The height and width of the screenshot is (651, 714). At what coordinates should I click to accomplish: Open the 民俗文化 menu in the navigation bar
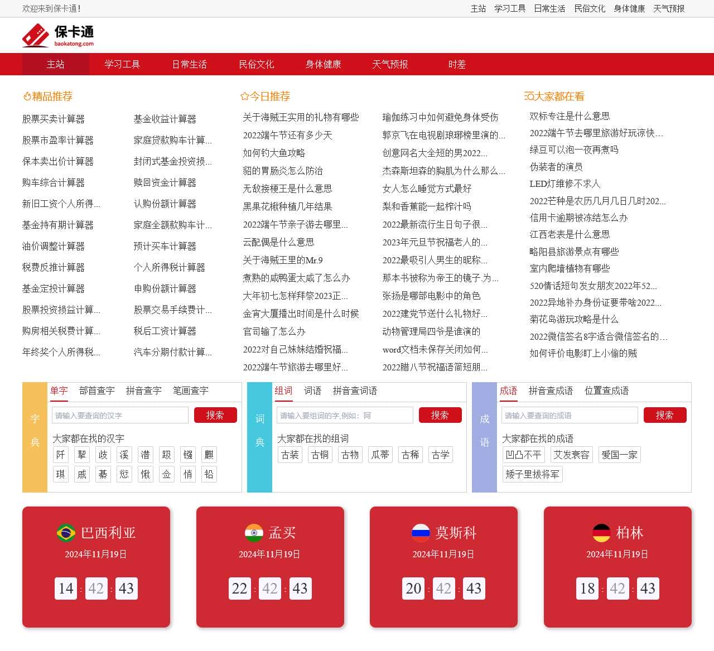click(x=256, y=64)
